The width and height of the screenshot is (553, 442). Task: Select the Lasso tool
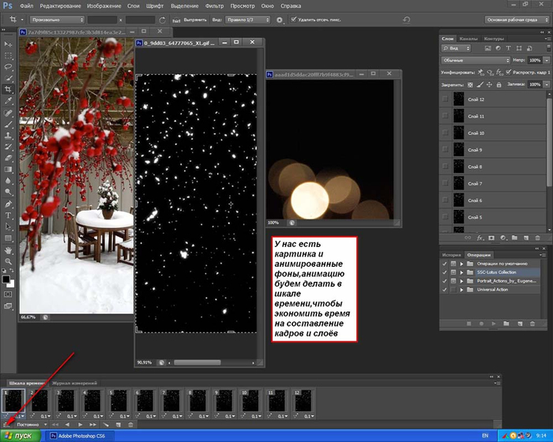(8, 67)
